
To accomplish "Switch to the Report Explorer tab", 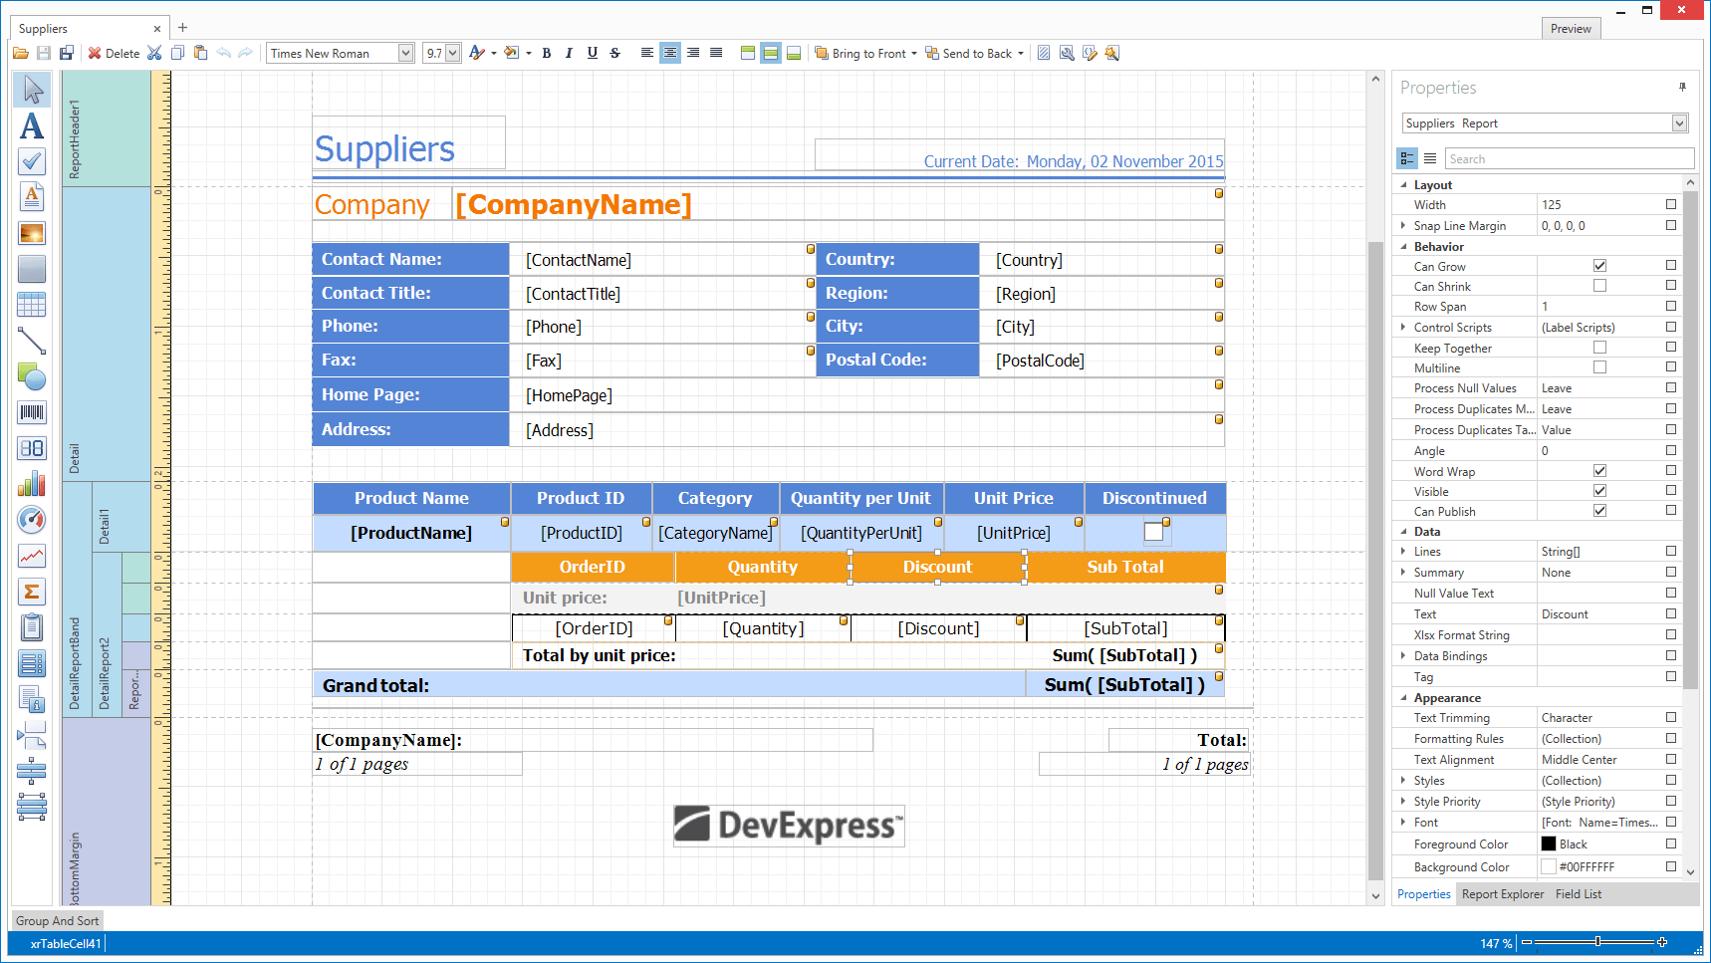I will click(1502, 894).
